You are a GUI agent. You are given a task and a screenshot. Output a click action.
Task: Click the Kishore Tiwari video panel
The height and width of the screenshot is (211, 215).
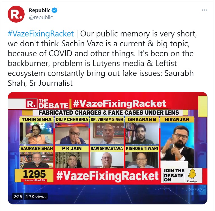point(142,160)
